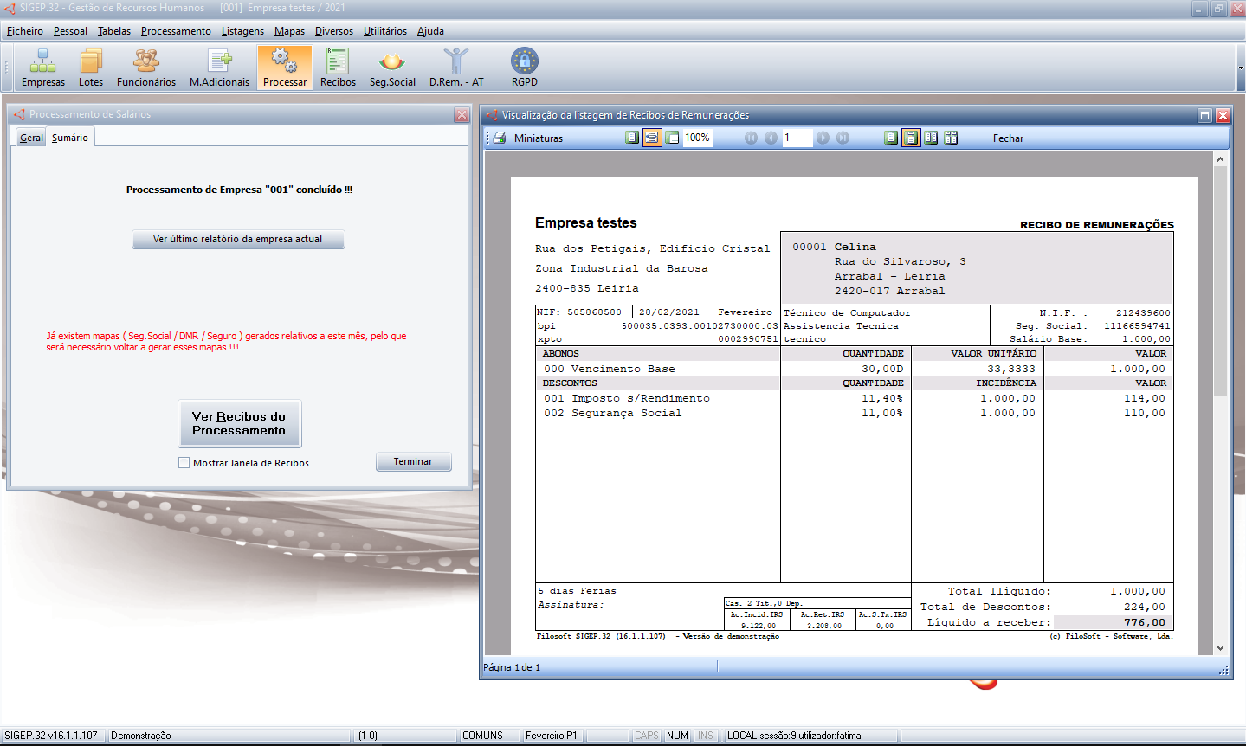Open the Listagens menu

(242, 31)
